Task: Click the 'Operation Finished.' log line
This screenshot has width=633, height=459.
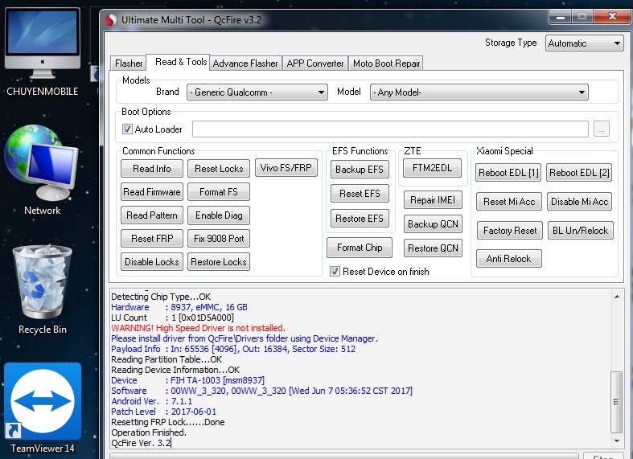Action: (149, 432)
